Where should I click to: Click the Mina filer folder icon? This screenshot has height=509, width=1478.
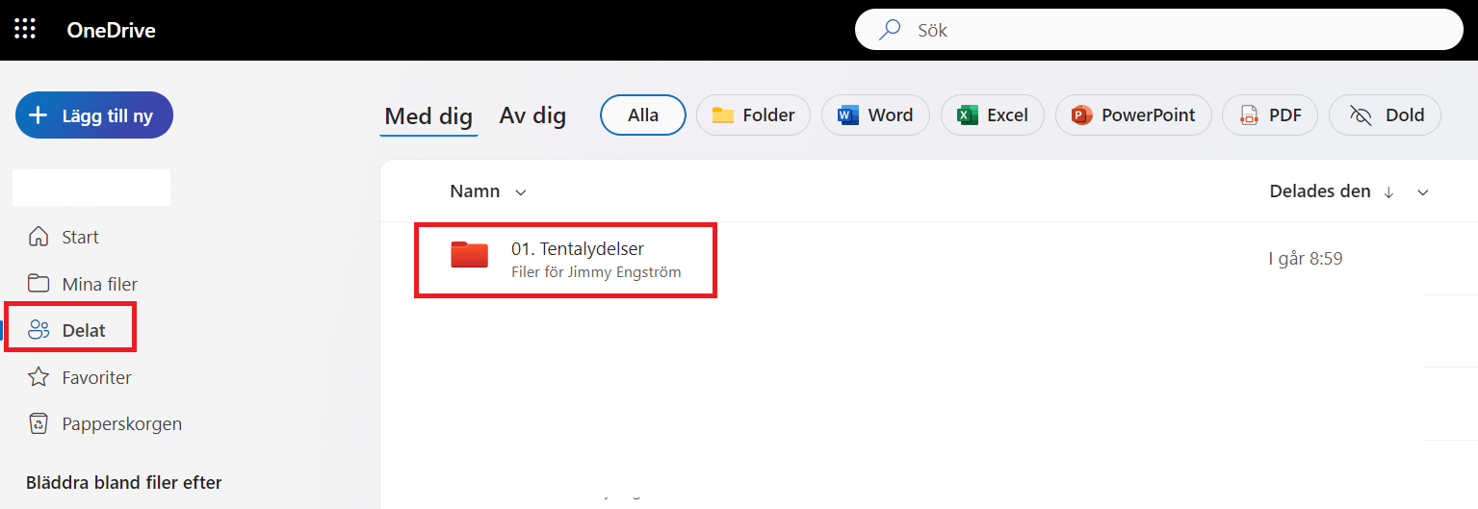pyautogui.click(x=39, y=284)
